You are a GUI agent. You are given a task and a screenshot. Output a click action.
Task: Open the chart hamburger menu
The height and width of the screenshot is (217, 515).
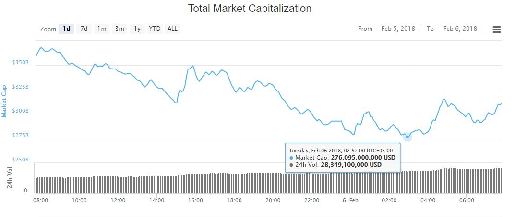[x=497, y=29]
